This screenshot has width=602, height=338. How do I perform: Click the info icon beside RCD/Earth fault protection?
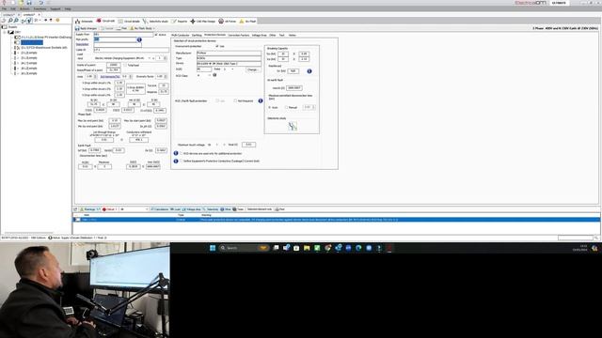(x=261, y=100)
